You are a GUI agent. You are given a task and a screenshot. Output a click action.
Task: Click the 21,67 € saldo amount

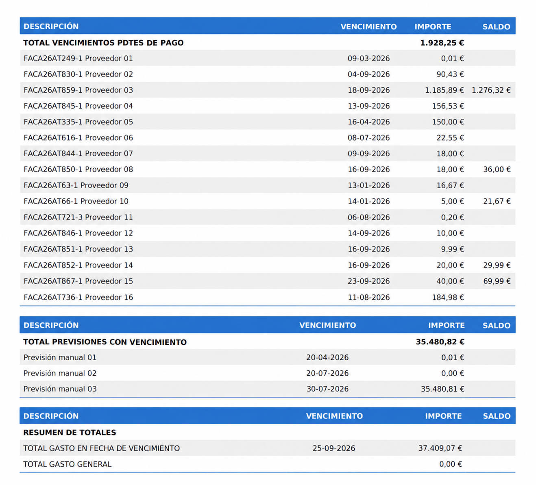tap(497, 201)
